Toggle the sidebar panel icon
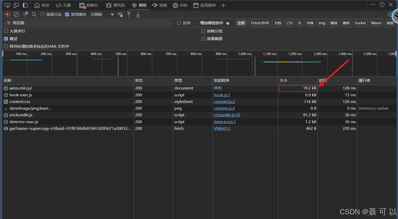This screenshot has width=398, height=219. tap(25, 5)
